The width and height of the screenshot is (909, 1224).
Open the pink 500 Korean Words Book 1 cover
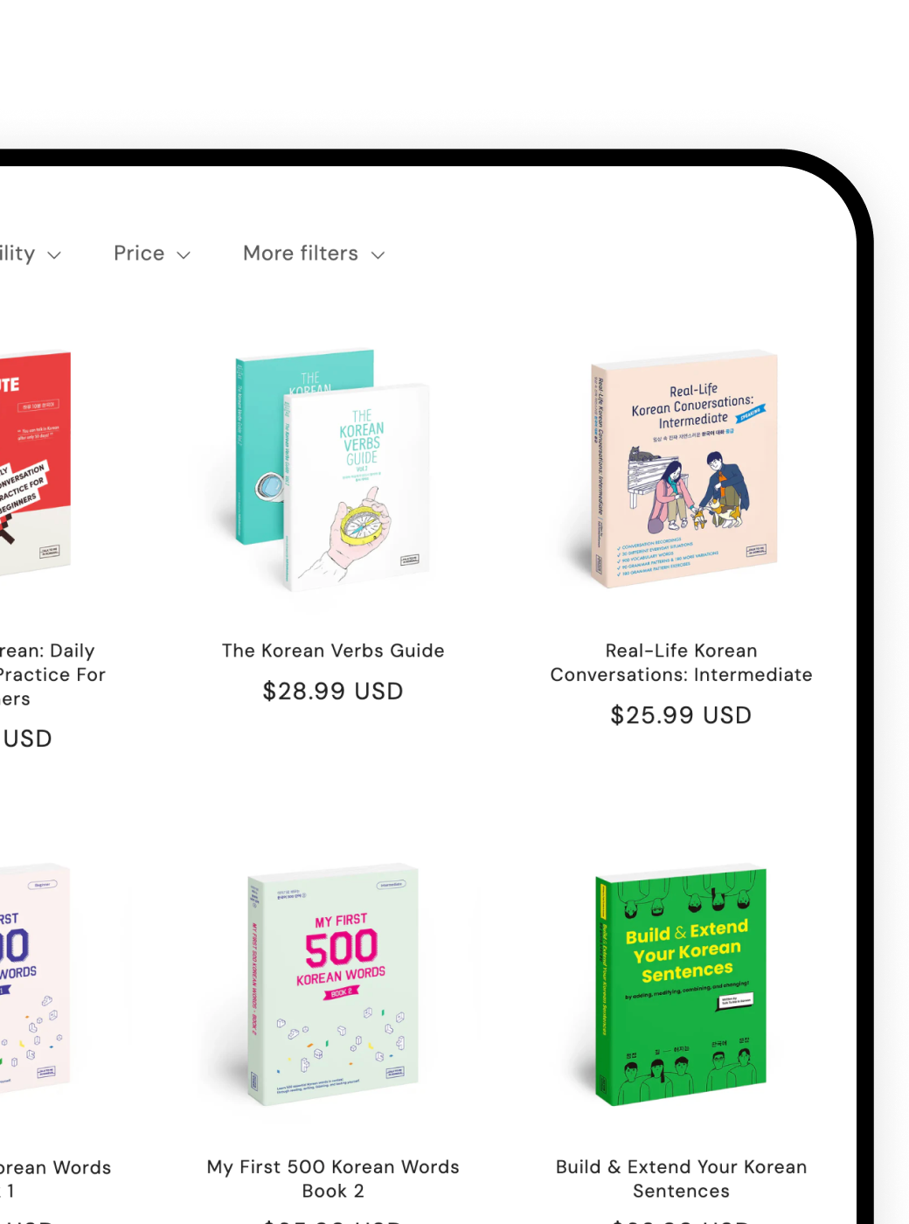[35, 979]
